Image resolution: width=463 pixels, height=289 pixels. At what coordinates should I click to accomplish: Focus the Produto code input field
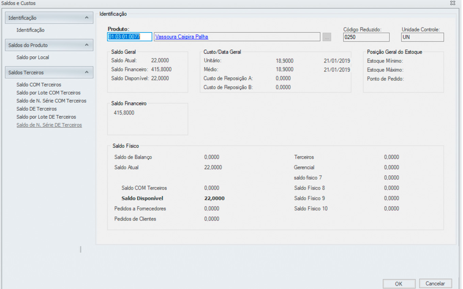[129, 37]
